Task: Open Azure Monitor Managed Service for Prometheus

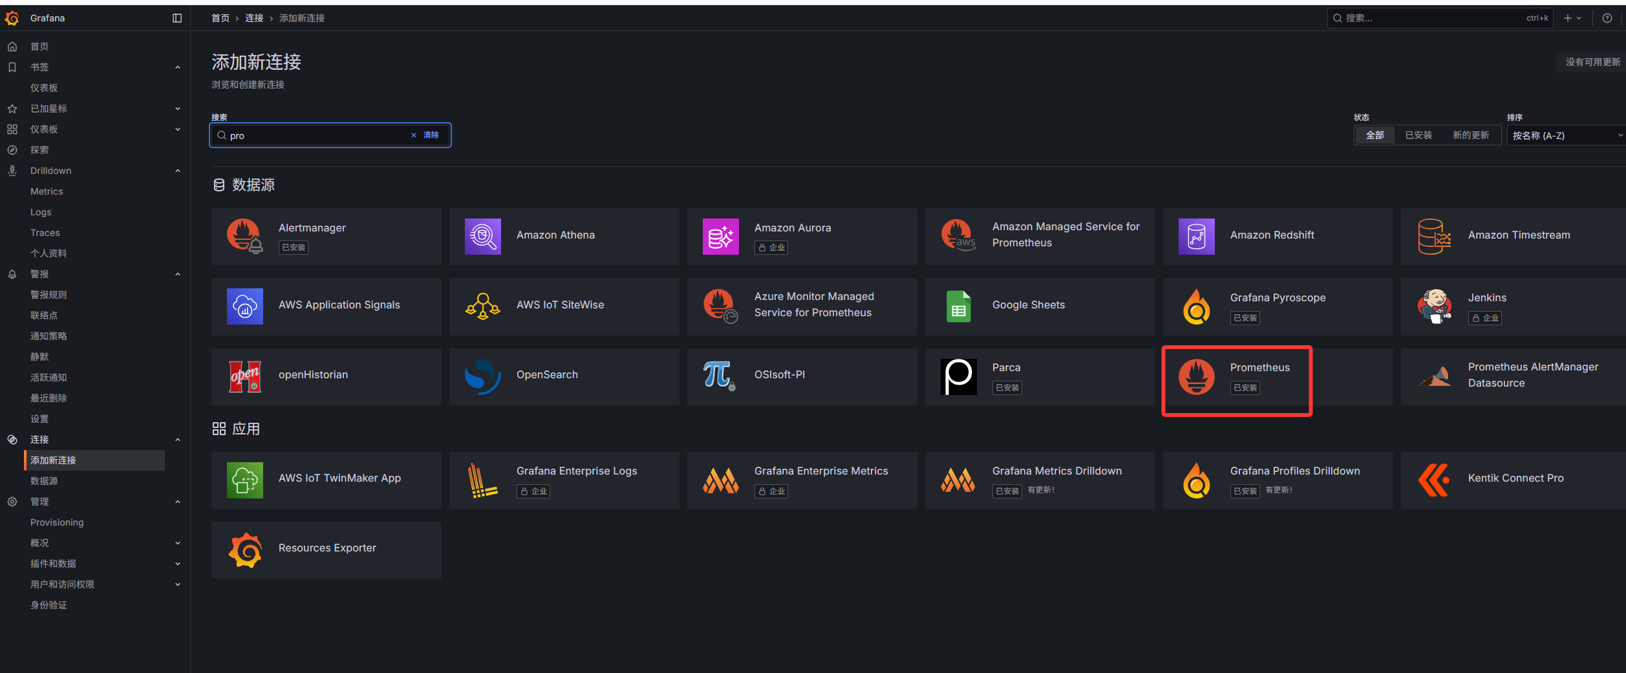Action: pyautogui.click(x=802, y=306)
